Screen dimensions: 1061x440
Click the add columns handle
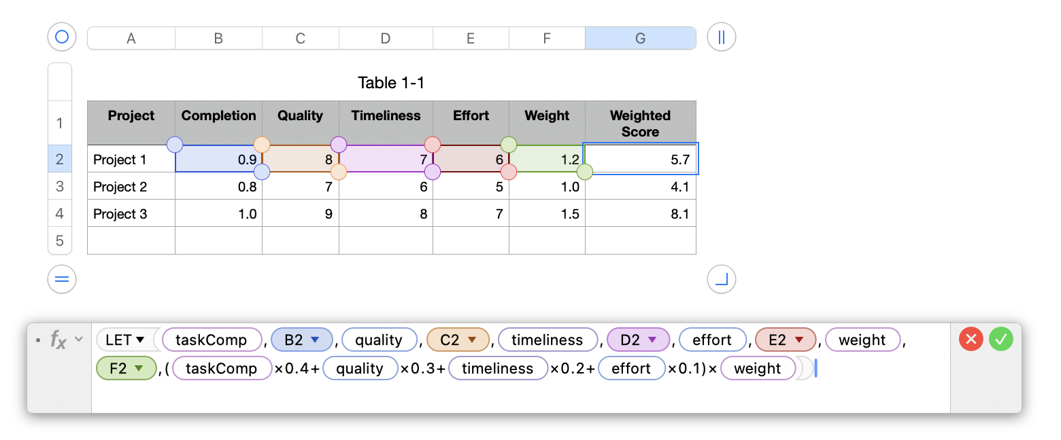pos(722,37)
